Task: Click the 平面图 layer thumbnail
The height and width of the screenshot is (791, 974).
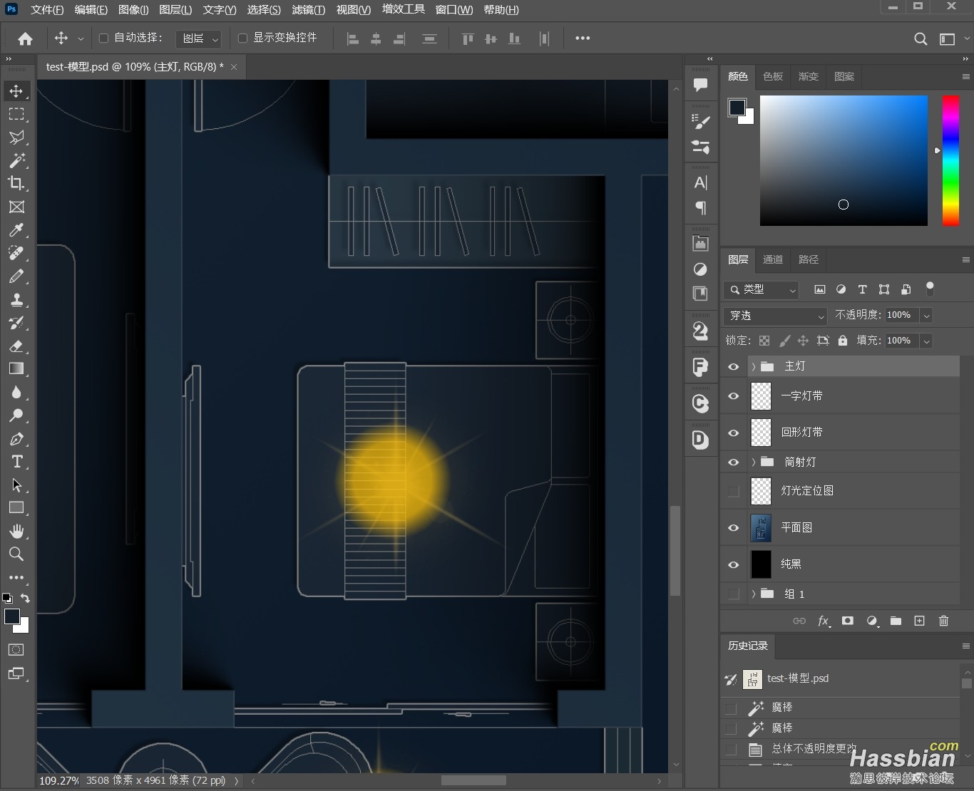Action: pos(761,527)
